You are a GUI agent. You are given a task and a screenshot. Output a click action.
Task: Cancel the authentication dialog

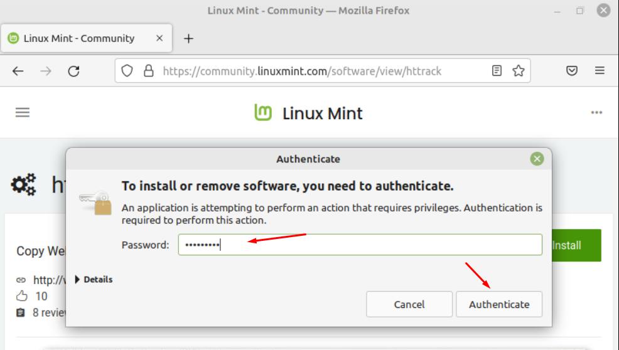click(x=409, y=304)
